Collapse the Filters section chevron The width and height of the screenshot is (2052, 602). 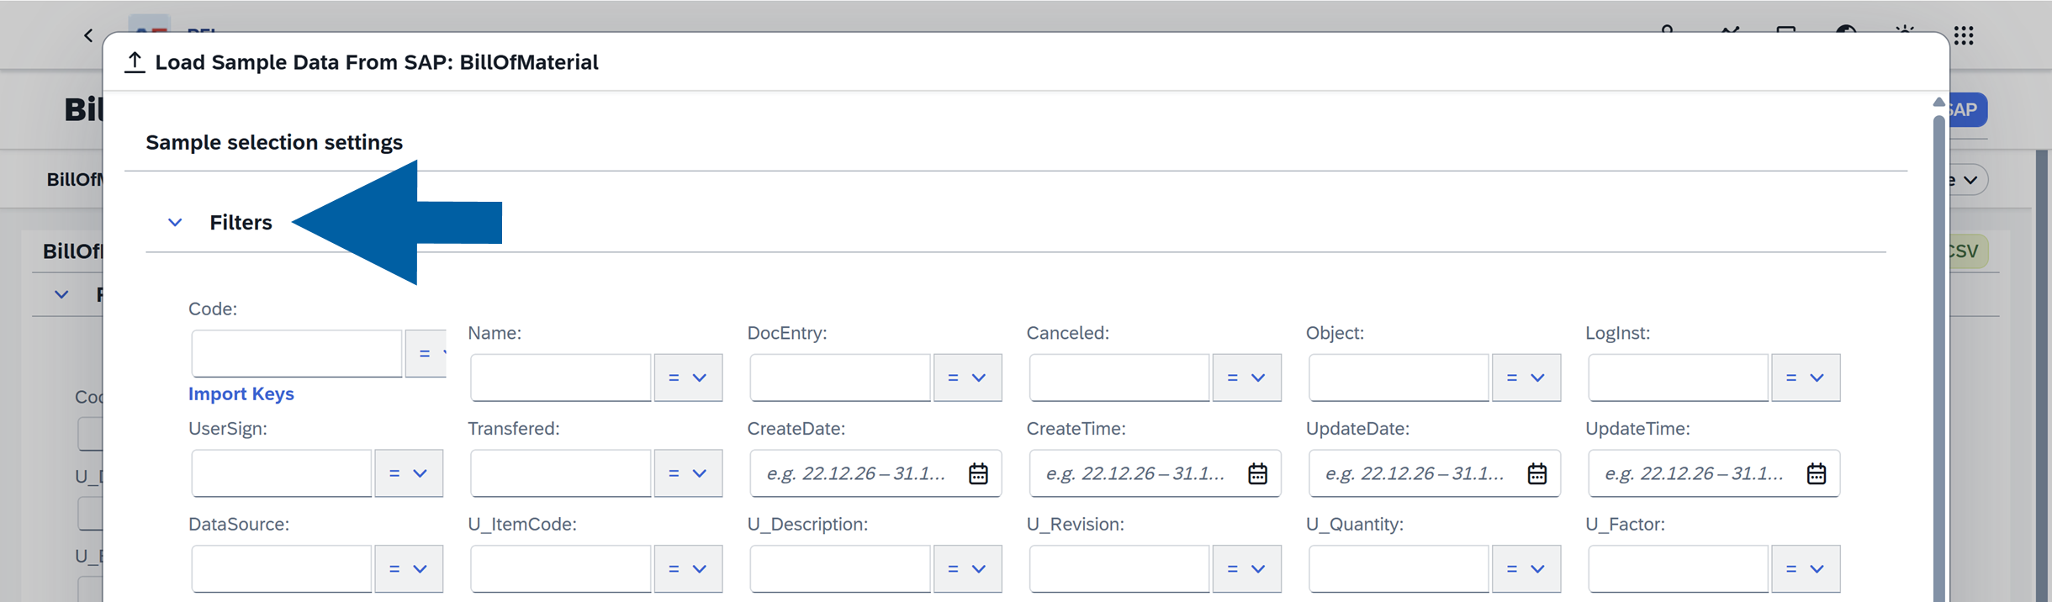[x=175, y=223]
